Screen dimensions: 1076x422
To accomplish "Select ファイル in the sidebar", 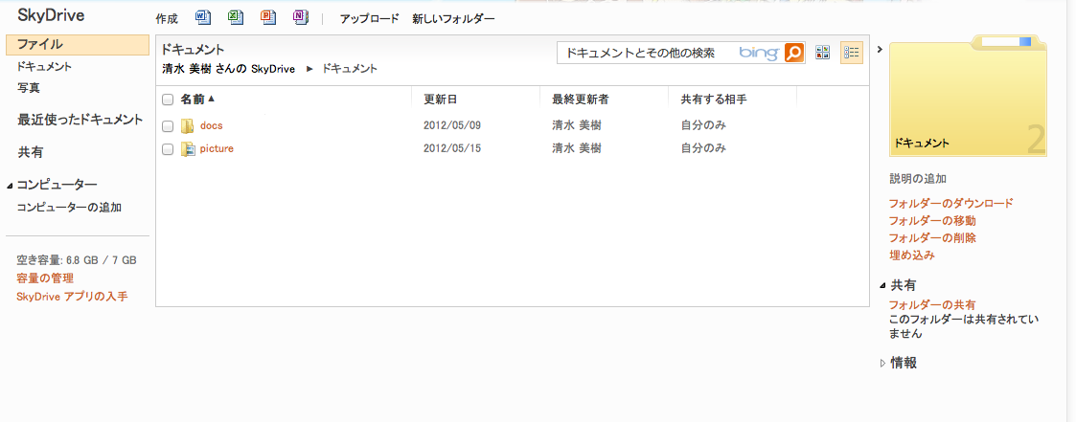I will [x=77, y=45].
